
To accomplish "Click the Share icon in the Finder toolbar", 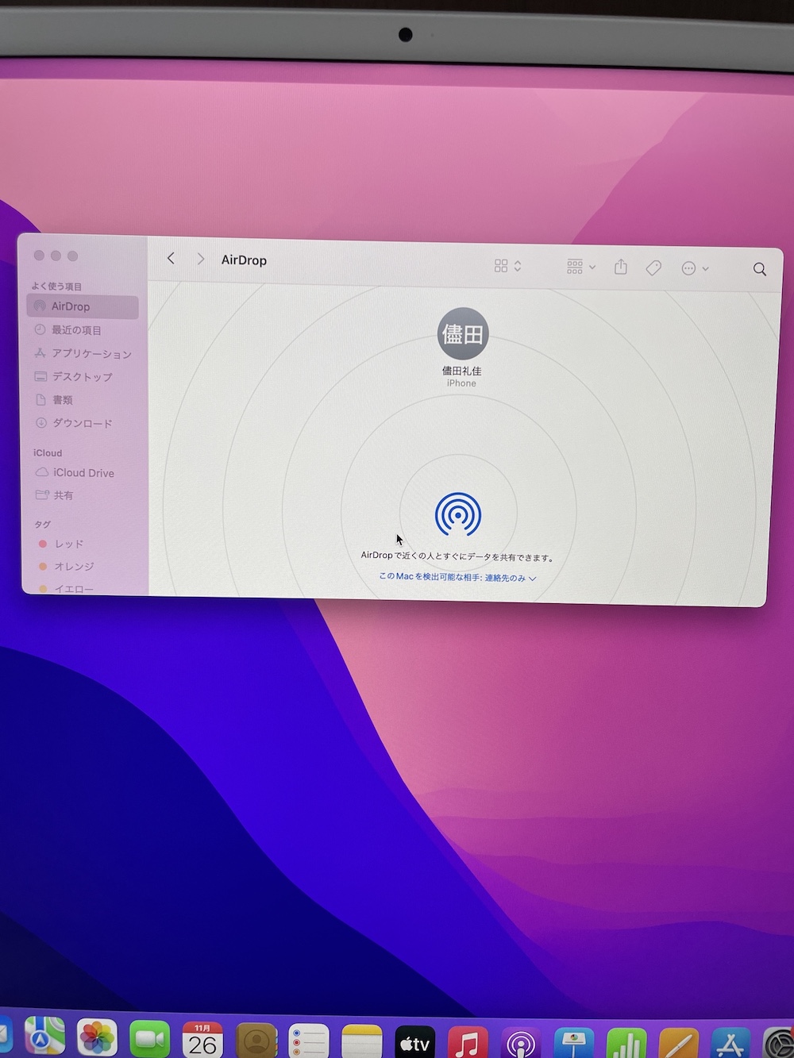I will [x=621, y=267].
